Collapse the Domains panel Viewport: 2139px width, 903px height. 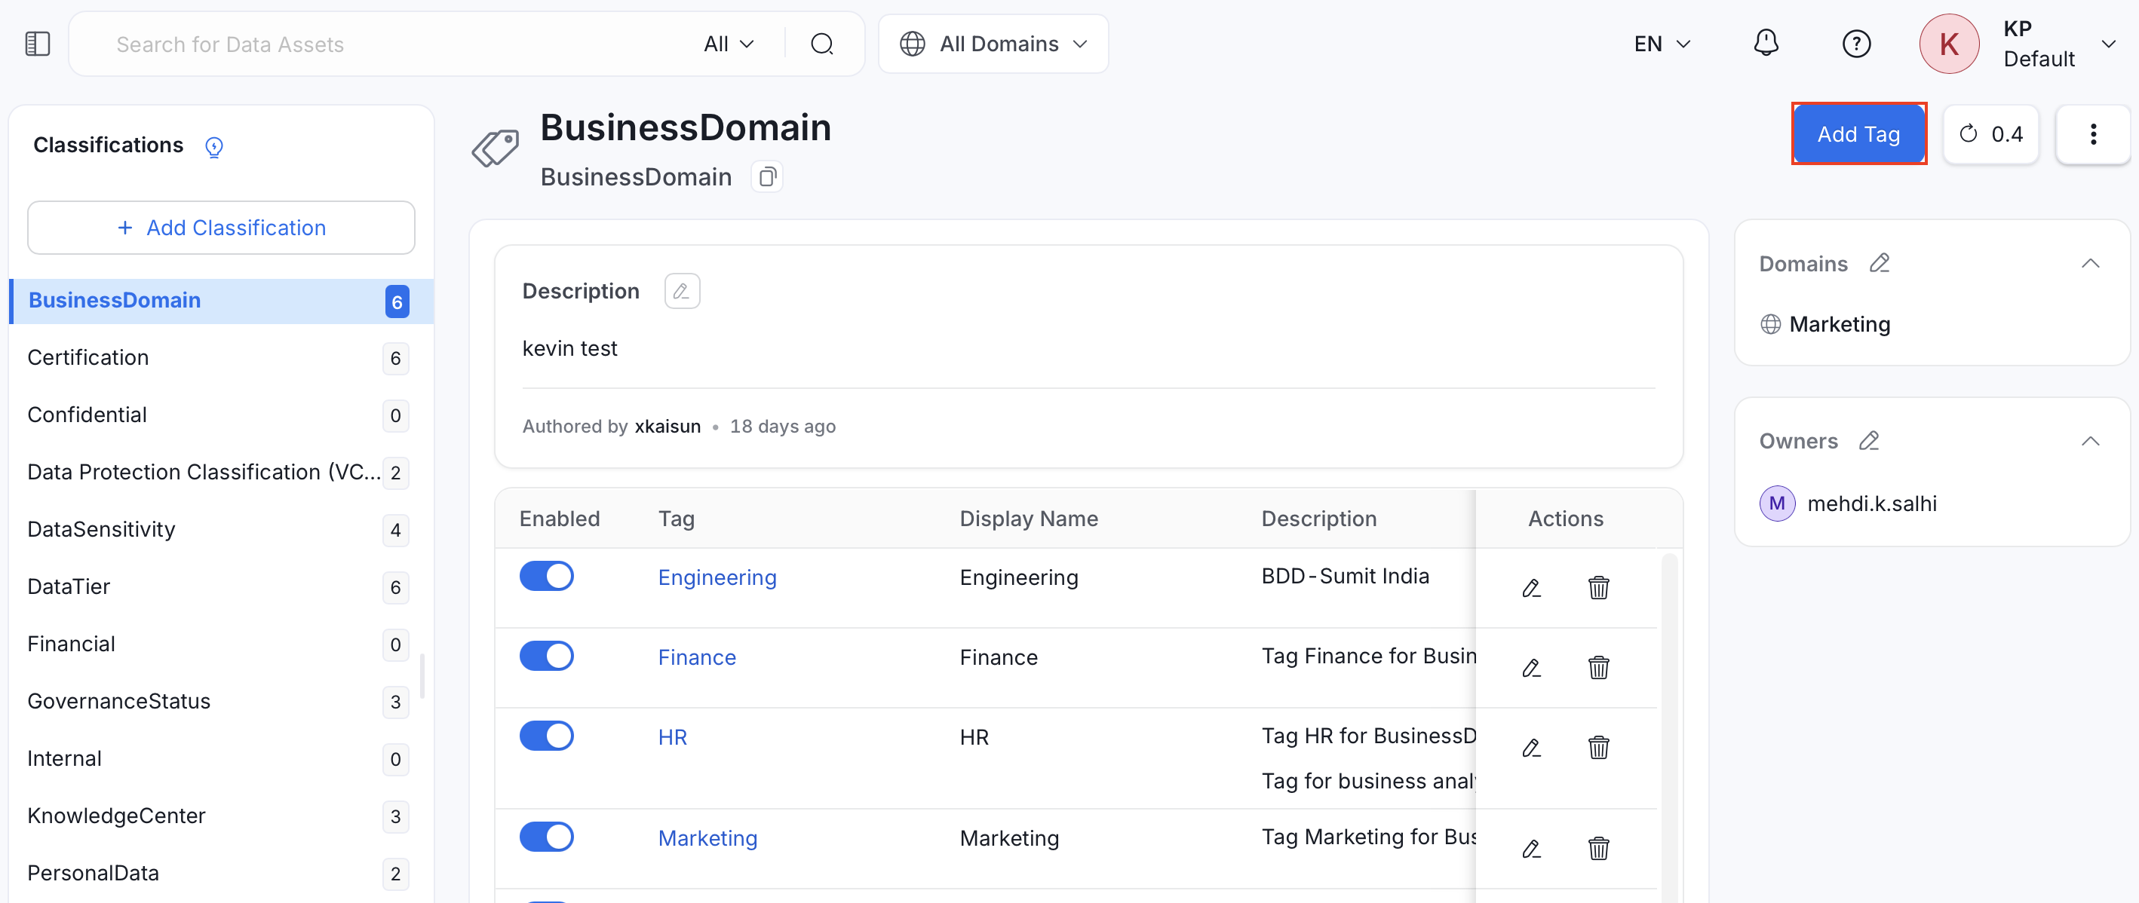pyautogui.click(x=2090, y=264)
